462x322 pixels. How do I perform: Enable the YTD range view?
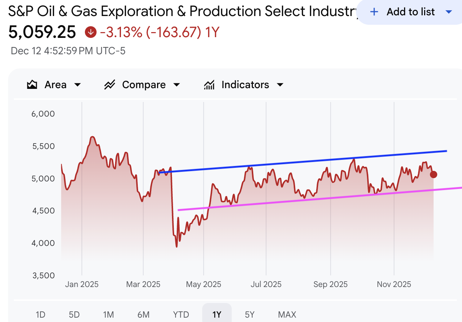(x=181, y=314)
